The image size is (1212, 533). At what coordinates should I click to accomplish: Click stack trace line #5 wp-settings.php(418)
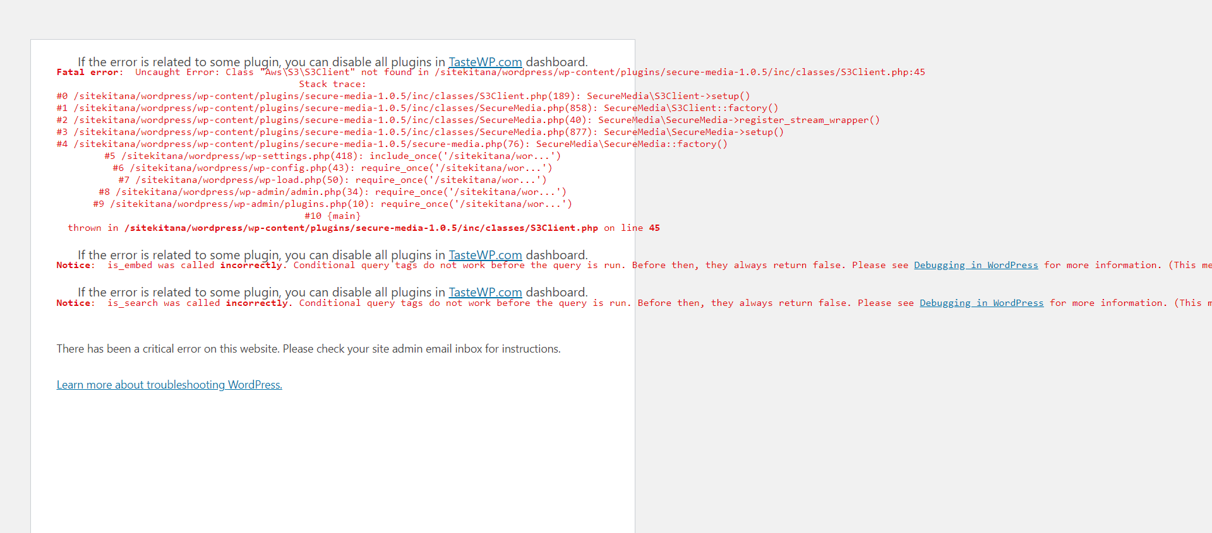point(333,156)
